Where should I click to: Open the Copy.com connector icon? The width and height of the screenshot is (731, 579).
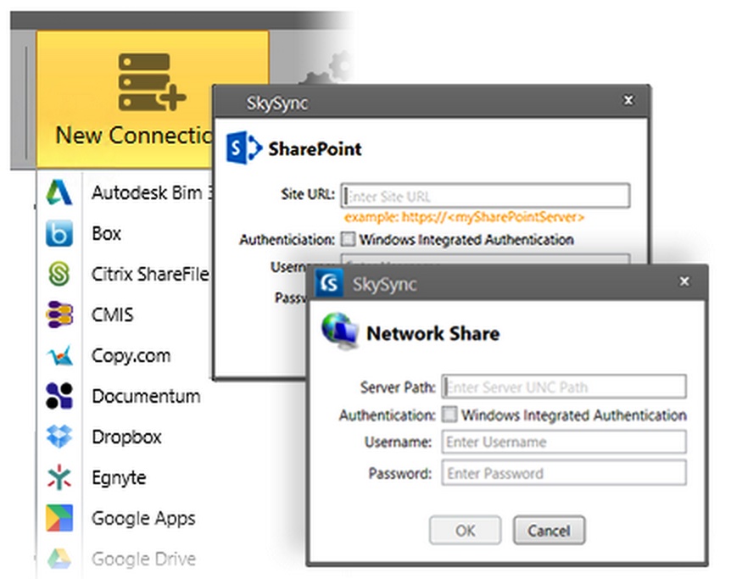pyautogui.click(x=59, y=356)
